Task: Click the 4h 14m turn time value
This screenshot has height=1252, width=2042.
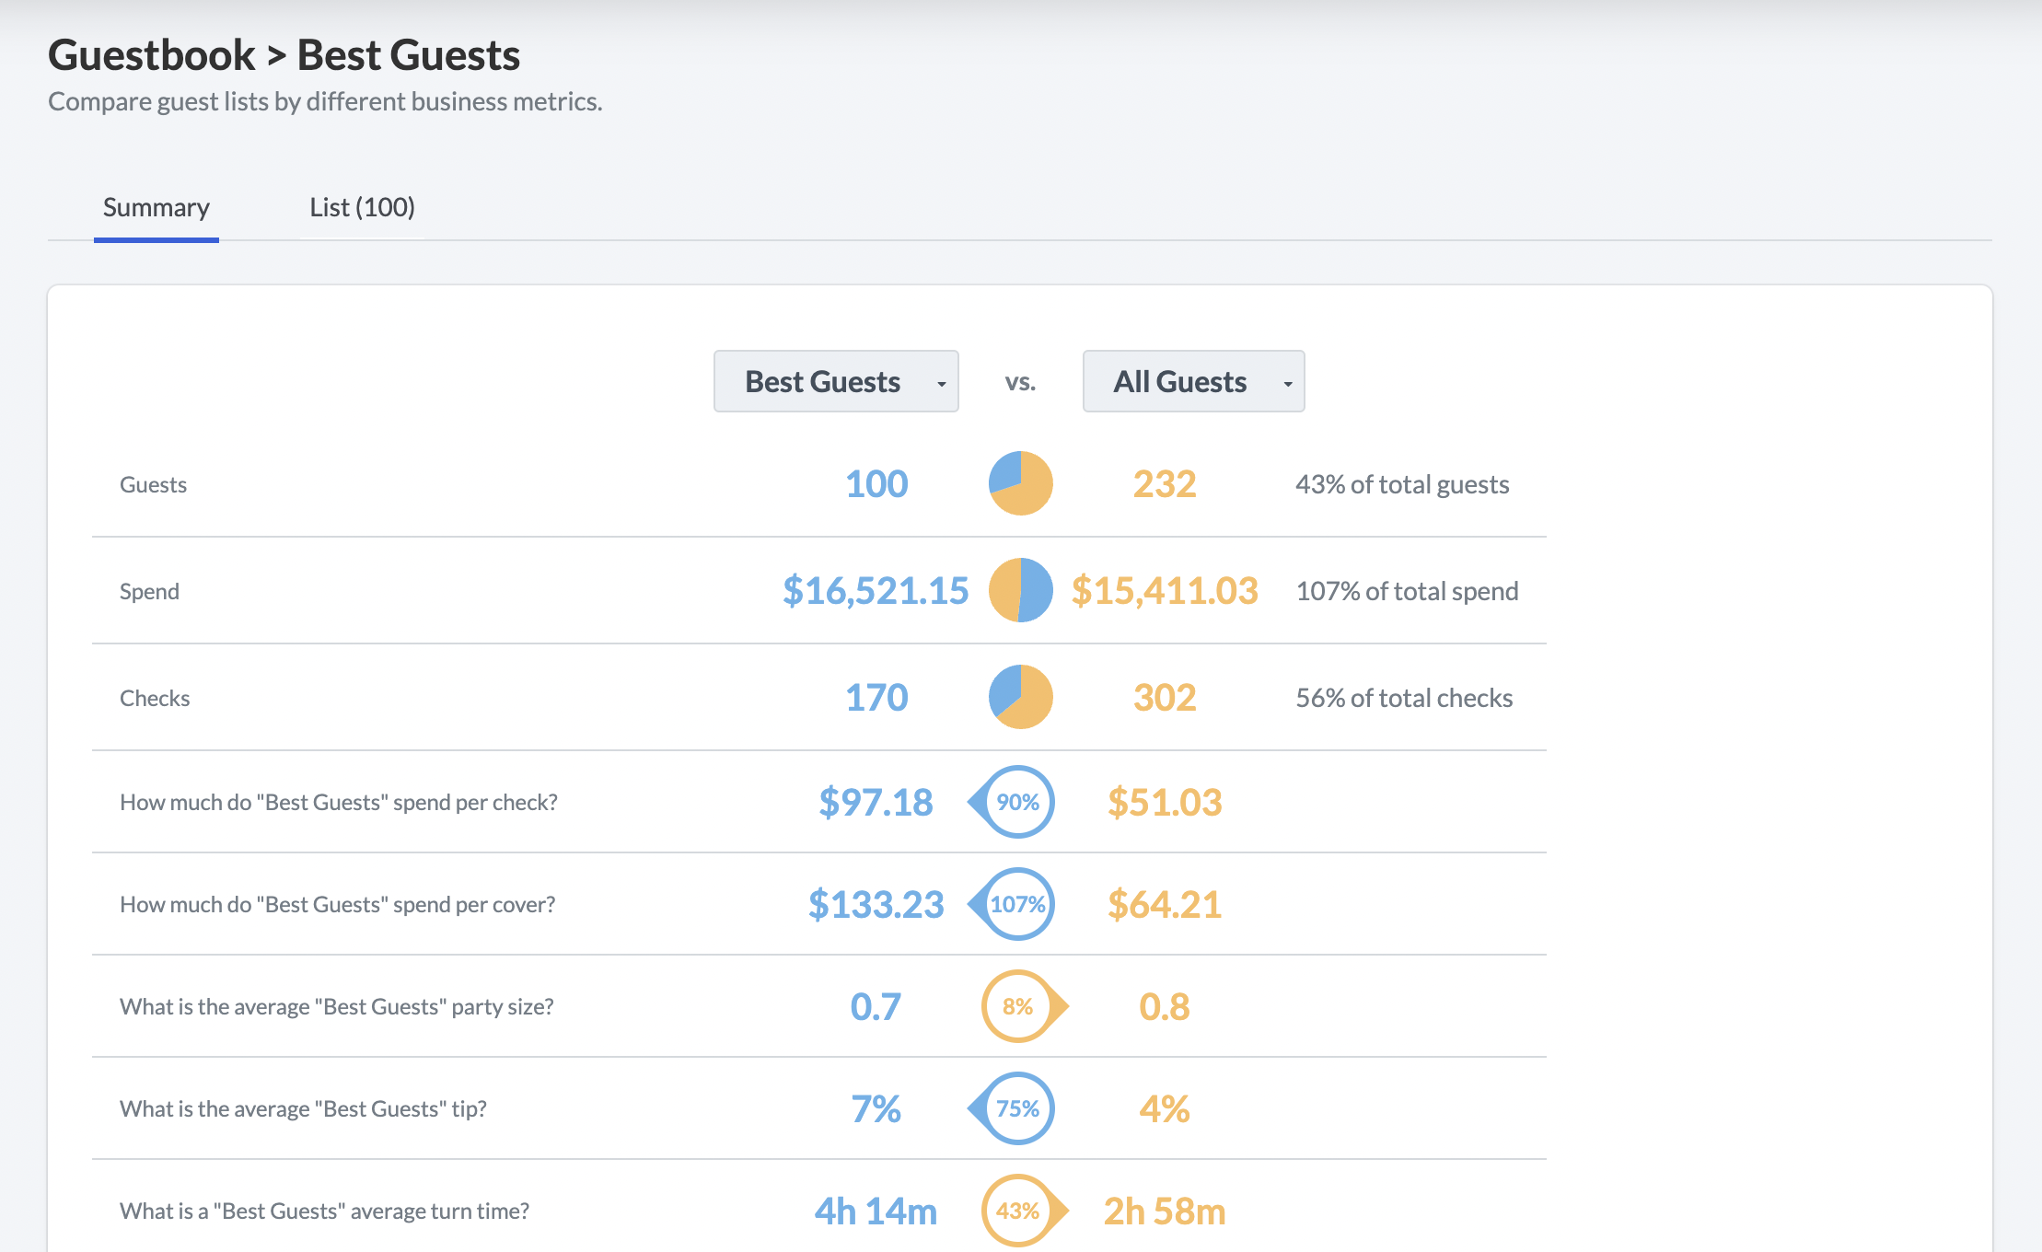Action: click(x=876, y=1211)
